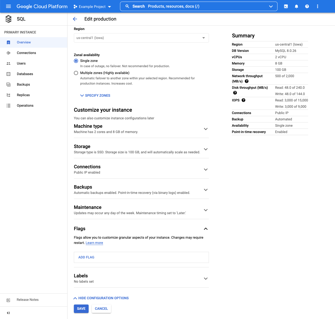Click the Replicas sidebar icon
The image size is (335, 319).
8,95
